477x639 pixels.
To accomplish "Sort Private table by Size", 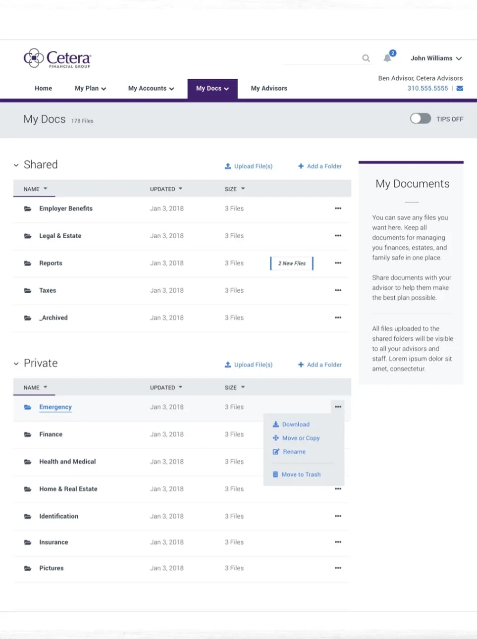I will (235, 388).
